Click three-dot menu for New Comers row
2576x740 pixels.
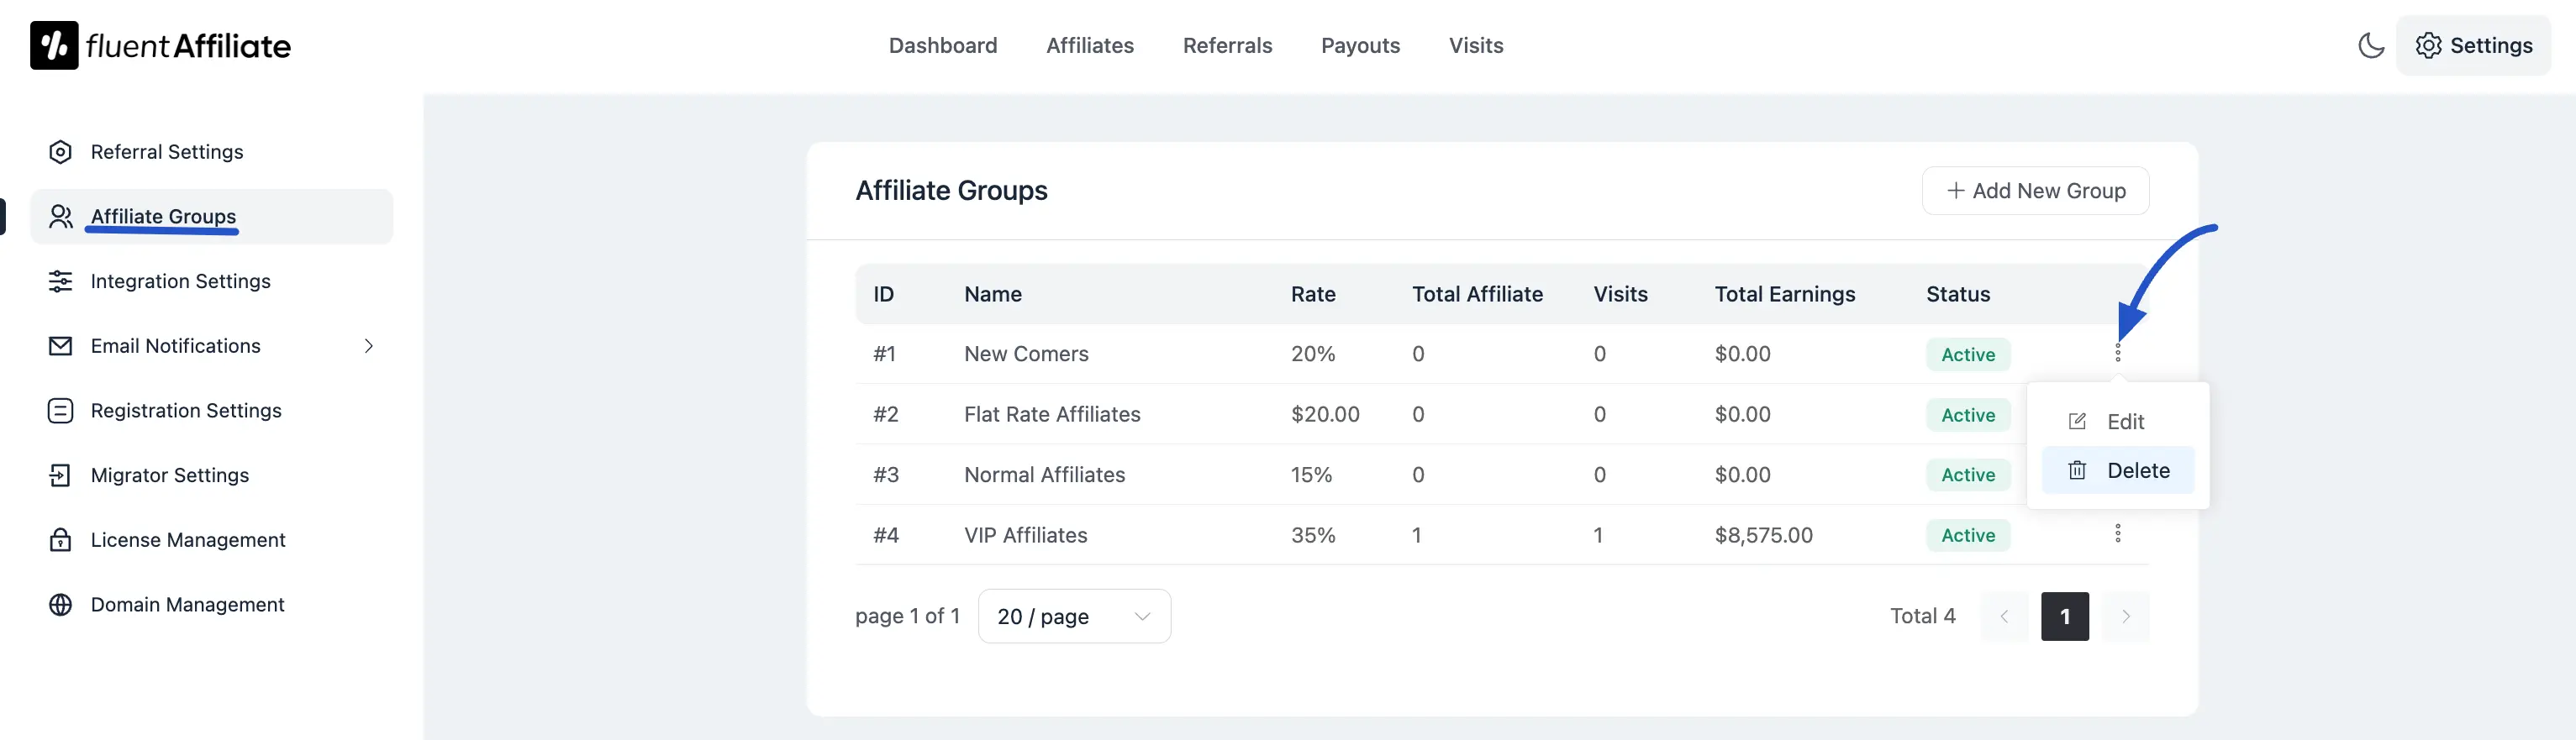point(2117,353)
